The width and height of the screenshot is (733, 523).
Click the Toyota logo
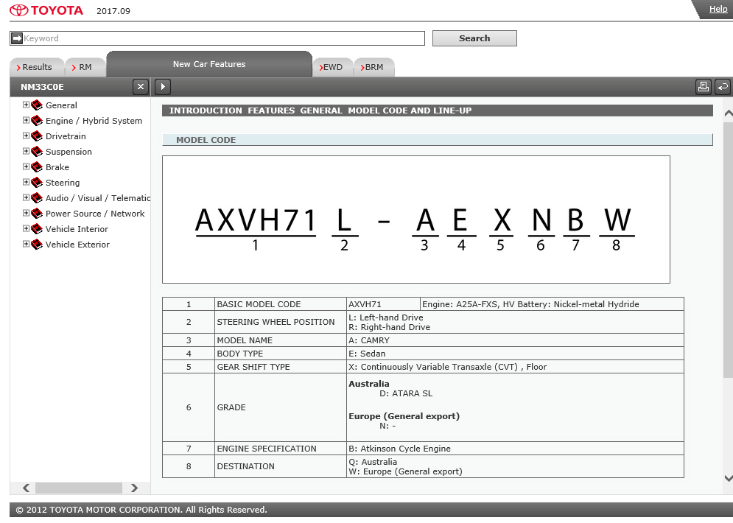[x=46, y=10]
